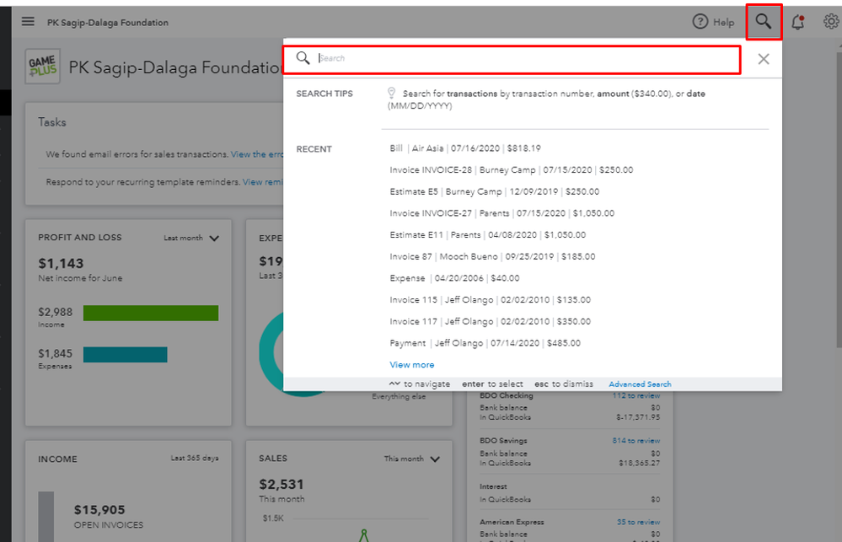Click the $2,531 sales this month figure

[x=282, y=485]
